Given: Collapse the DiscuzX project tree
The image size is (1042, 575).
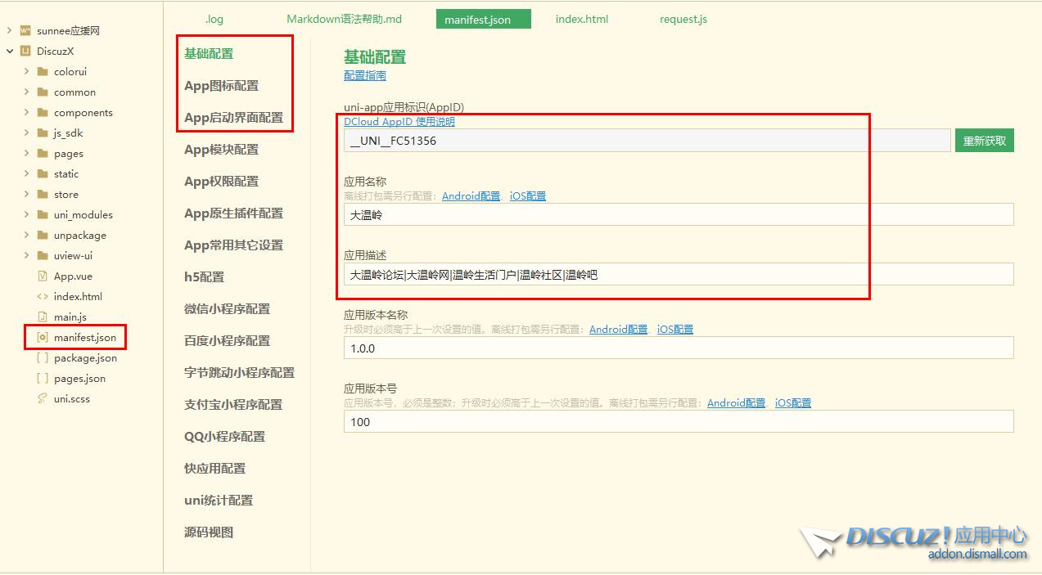Looking at the screenshot, I should (x=9, y=52).
